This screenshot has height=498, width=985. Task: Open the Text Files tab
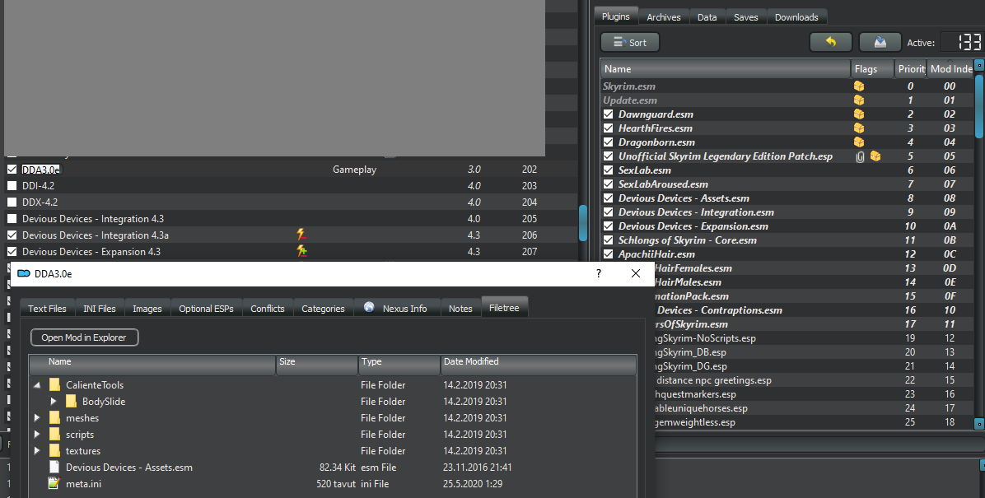(x=47, y=309)
